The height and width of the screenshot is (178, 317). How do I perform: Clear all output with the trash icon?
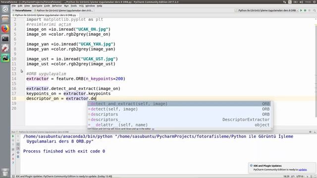(18, 157)
